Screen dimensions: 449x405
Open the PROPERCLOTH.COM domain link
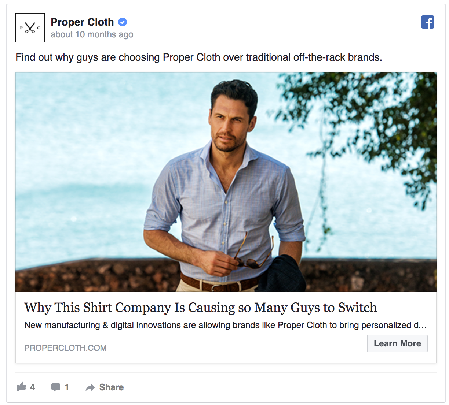tap(65, 348)
